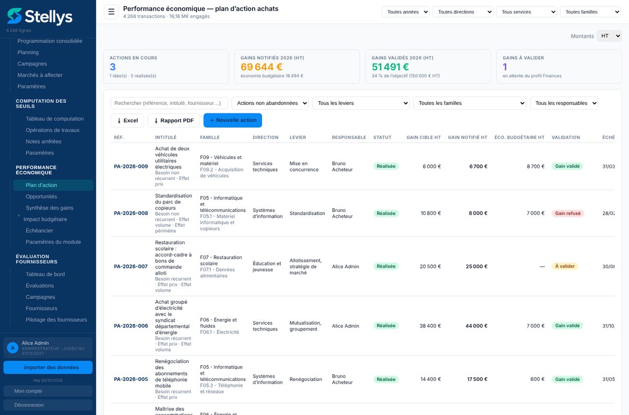Open Impact budgétaire
Image resolution: width=629 pixels, height=415 pixels.
coord(45,219)
